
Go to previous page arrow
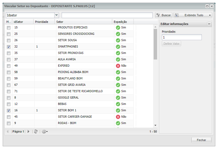click(x=8, y=131)
